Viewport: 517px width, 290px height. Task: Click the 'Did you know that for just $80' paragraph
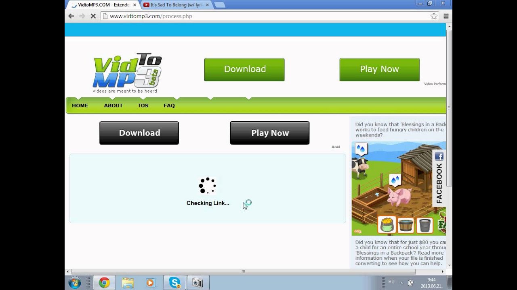click(x=400, y=253)
